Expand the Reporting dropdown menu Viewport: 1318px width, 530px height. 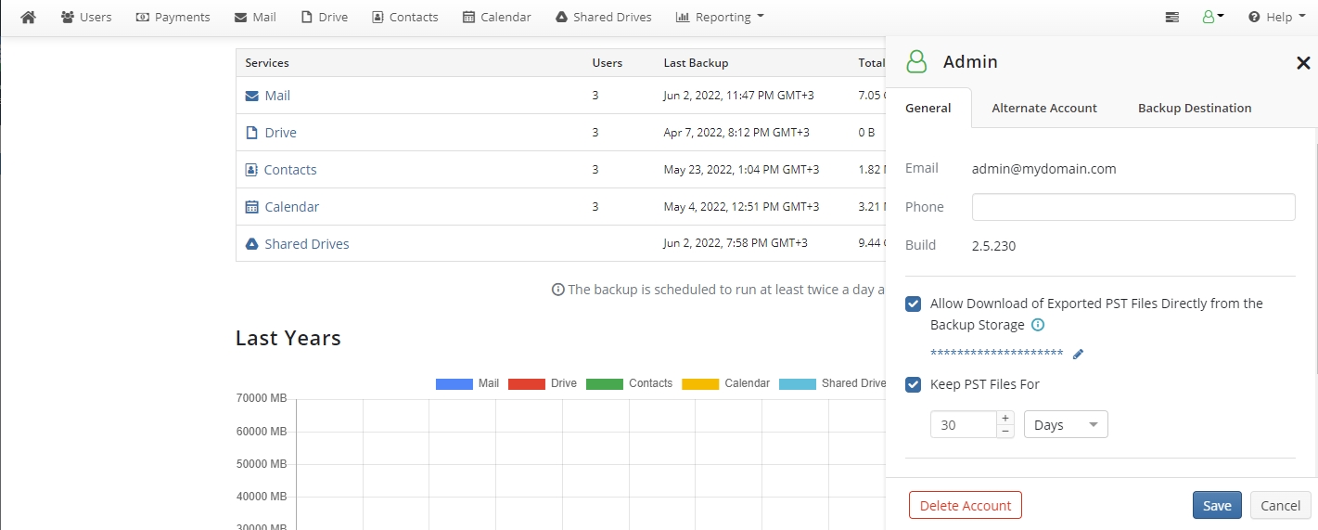click(720, 18)
